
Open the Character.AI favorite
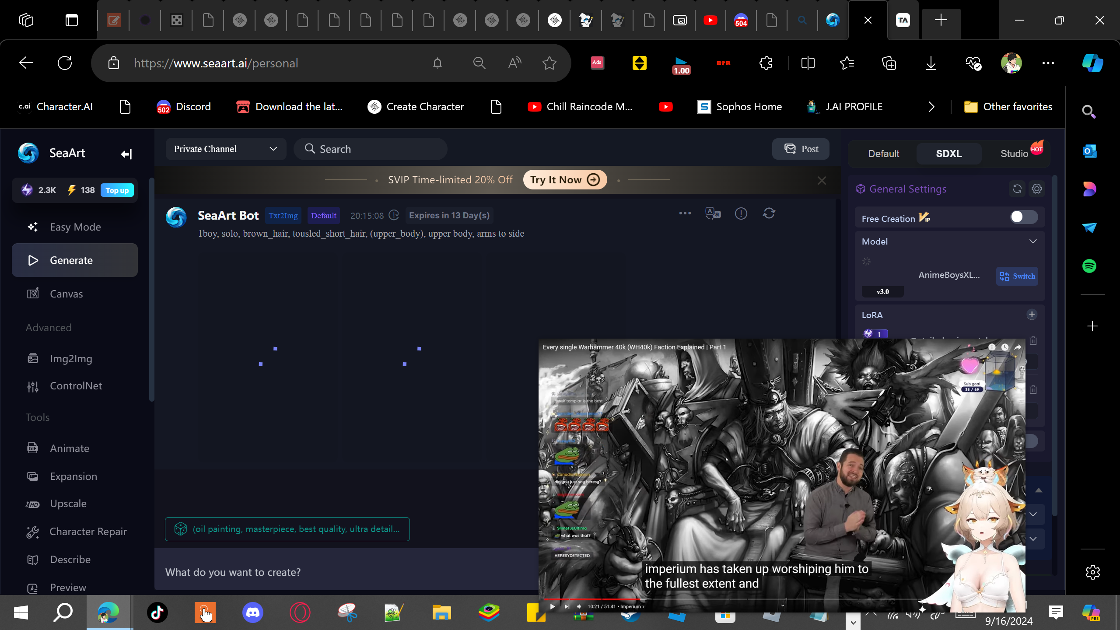click(x=56, y=107)
